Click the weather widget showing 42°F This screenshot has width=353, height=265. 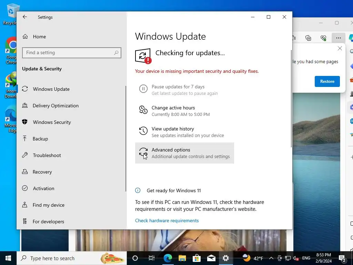pos(253,258)
